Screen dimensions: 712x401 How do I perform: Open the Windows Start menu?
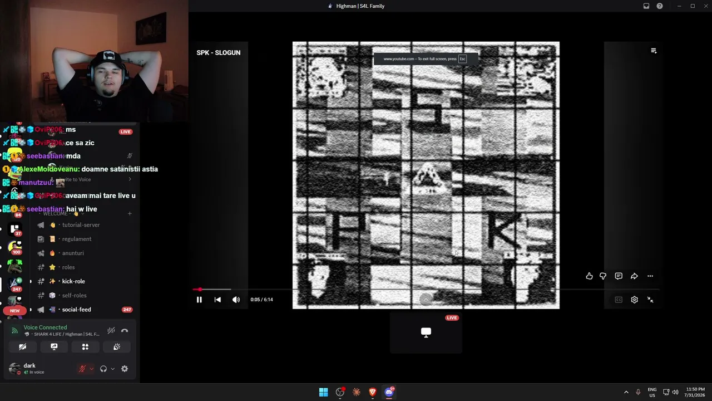coord(323,392)
